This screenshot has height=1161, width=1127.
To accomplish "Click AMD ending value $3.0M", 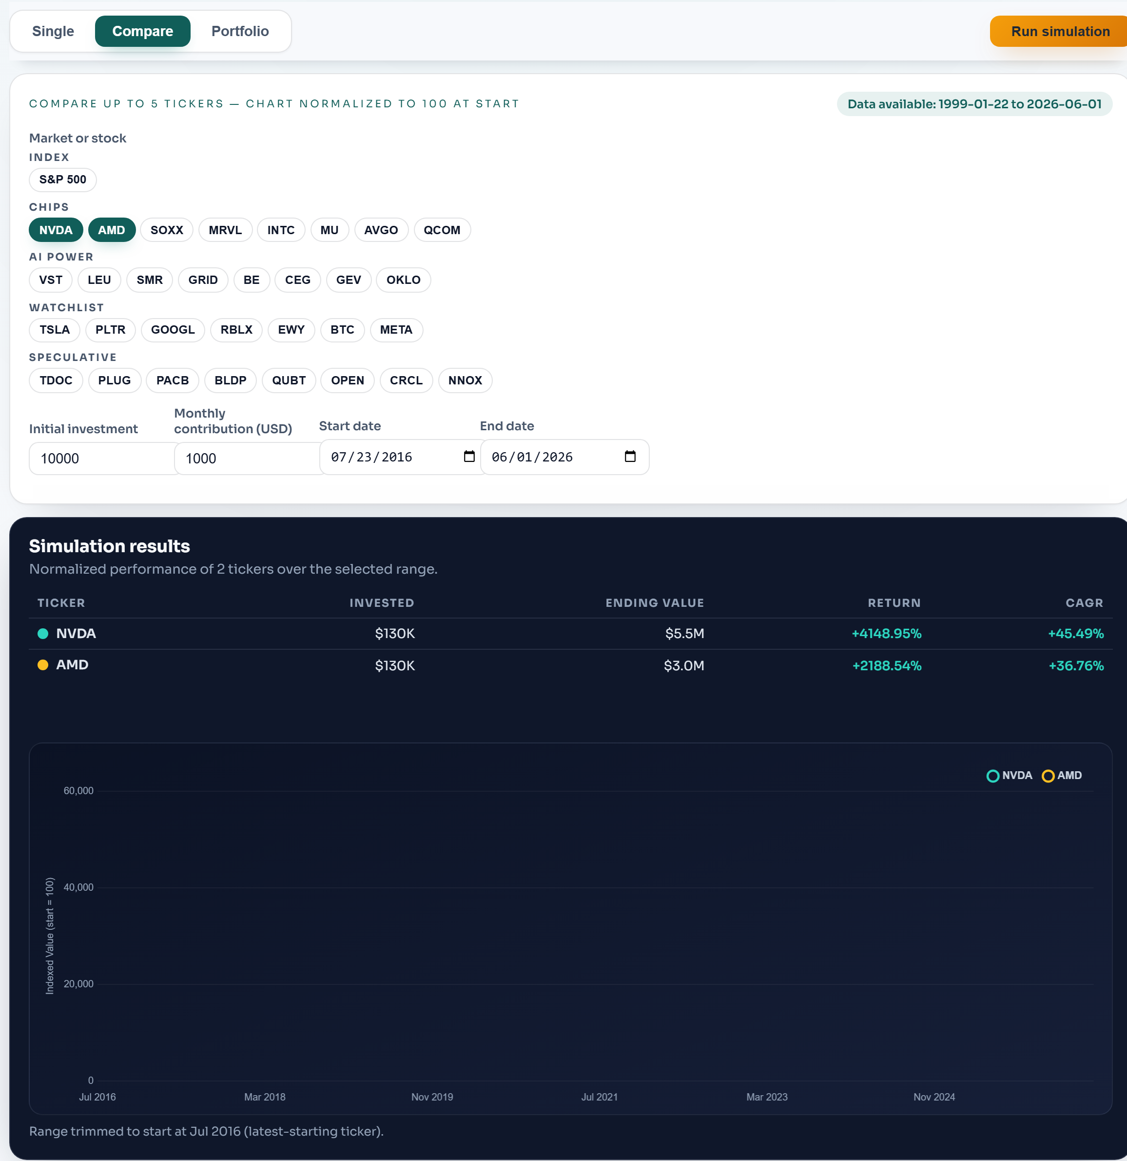I will click(684, 666).
